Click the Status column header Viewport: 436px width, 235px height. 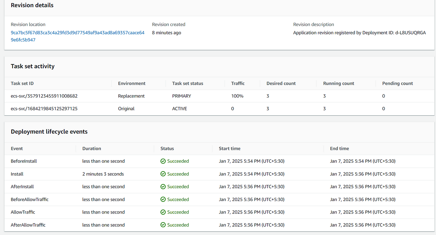pos(167,148)
